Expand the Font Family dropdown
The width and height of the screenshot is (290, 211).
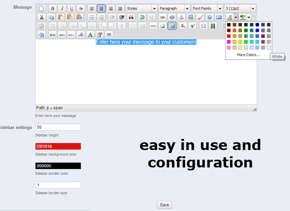tap(206, 9)
